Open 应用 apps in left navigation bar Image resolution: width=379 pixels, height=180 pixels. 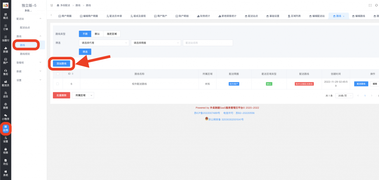(6, 128)
